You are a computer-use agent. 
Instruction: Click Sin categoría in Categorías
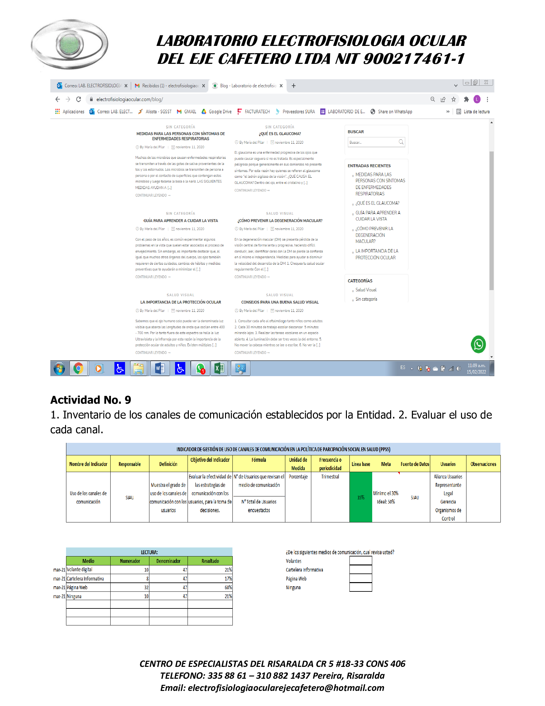pos(366,299)
